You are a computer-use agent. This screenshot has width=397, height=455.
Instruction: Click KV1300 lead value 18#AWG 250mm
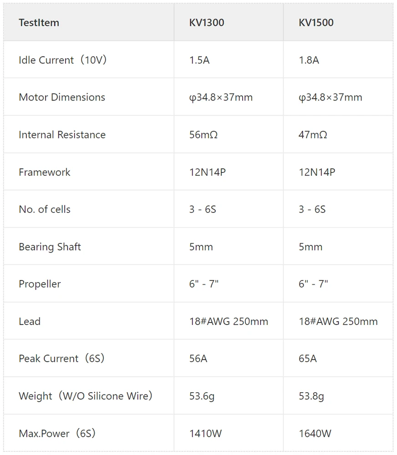pyautogui.click(x=229, y=322)
